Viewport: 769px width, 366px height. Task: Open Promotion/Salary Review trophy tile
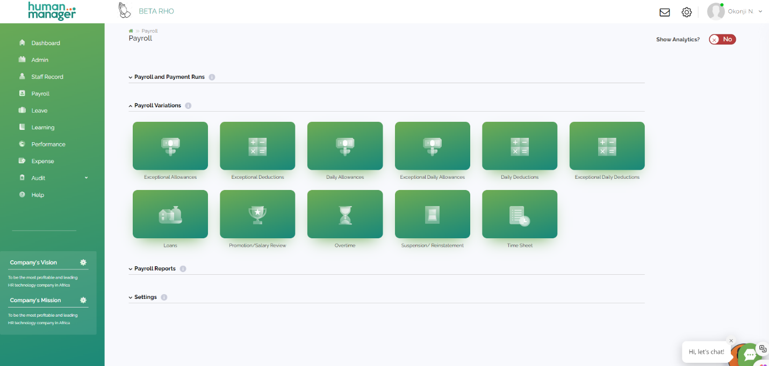pyautogui.click(x=257, y=215)
